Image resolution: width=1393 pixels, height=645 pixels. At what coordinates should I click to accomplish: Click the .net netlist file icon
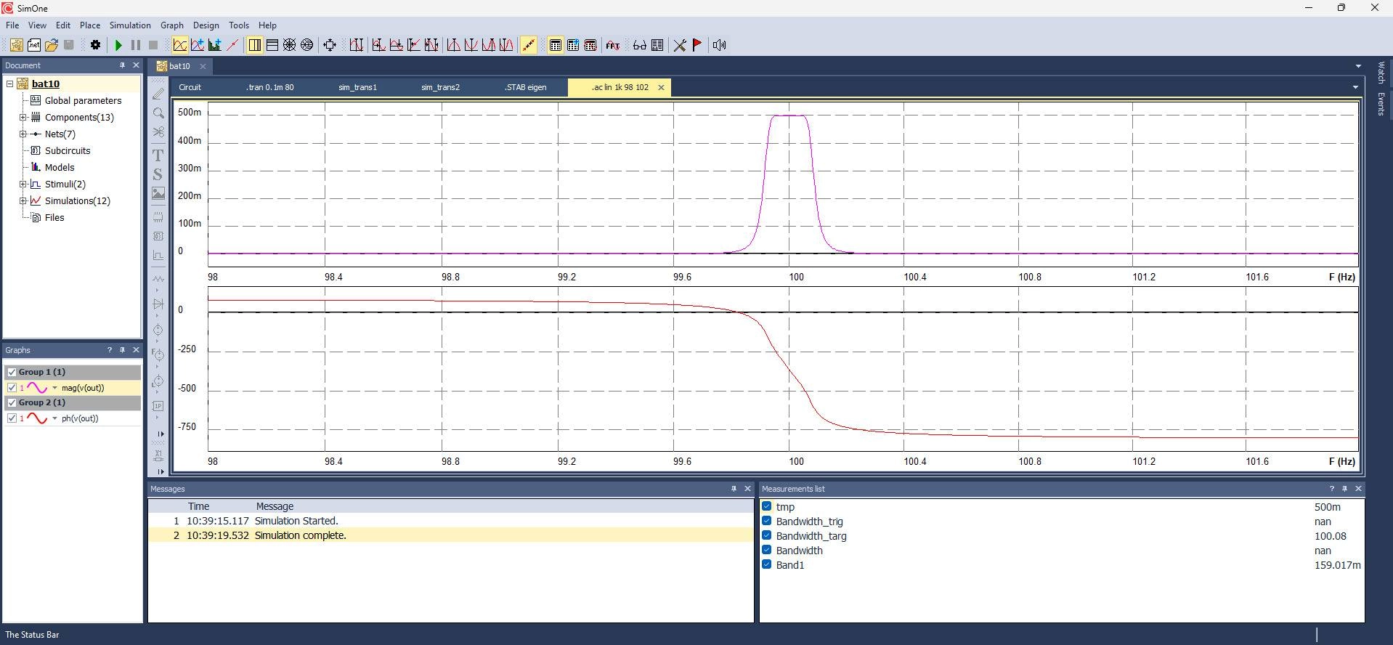click(33, 45)
